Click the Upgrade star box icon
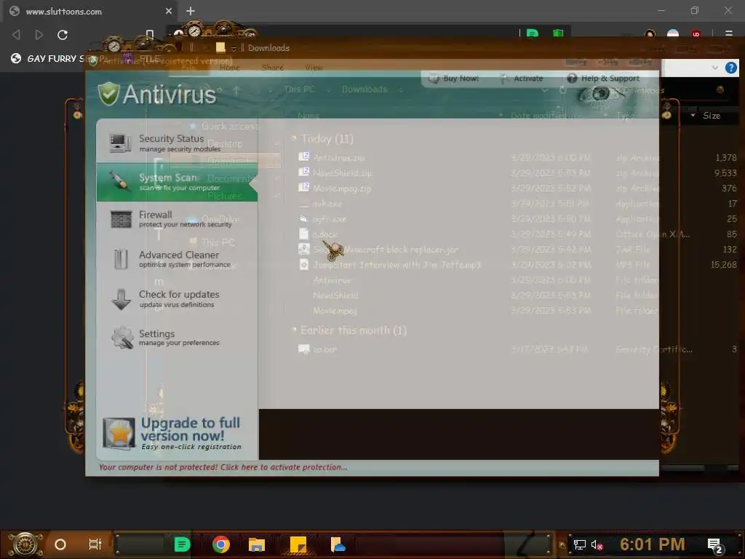Viewport: 745px width, 559px height. click(x=119, y=433)
